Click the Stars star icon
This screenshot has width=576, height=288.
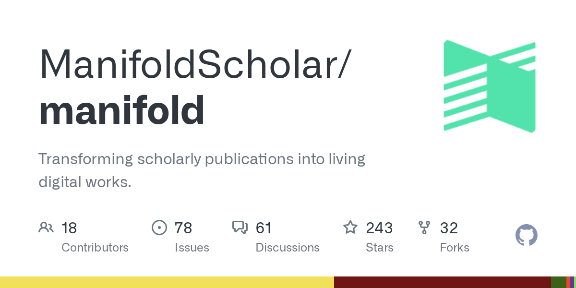coord(350,228)
